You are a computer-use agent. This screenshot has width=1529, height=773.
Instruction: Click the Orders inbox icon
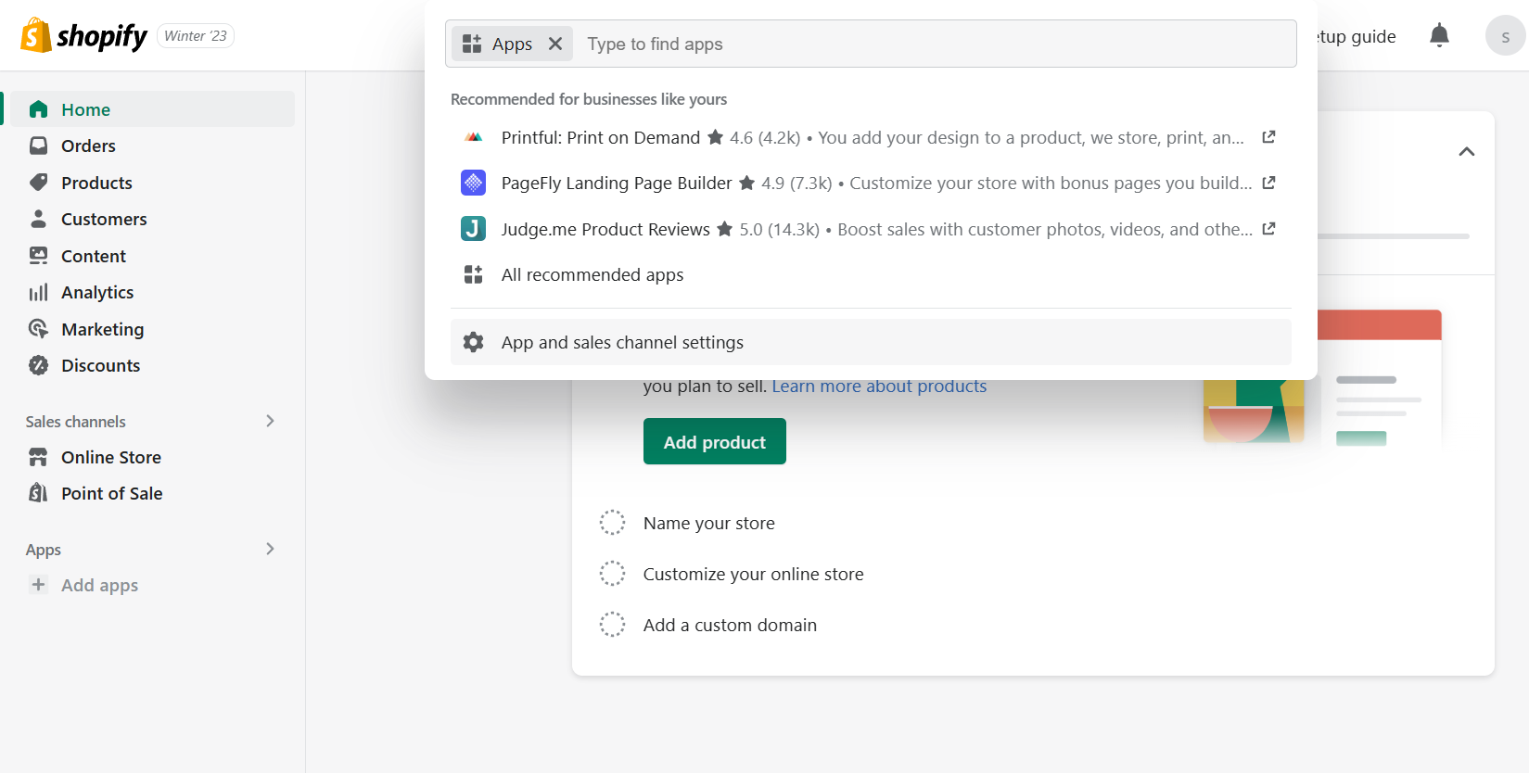coord(38,146)
